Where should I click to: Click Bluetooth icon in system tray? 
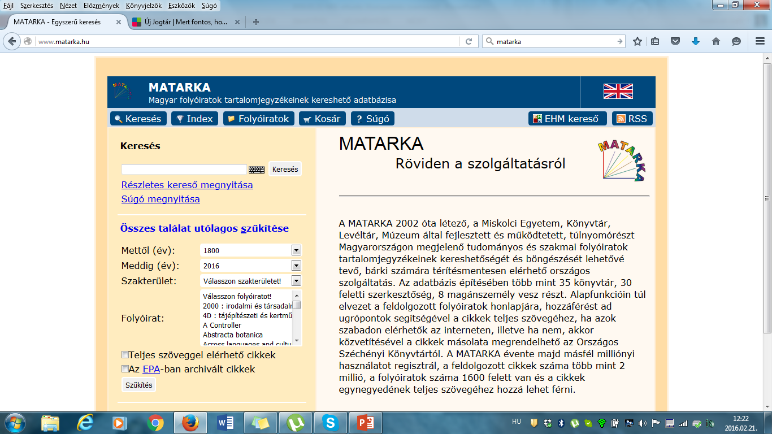pyautogui.click(x=561, y=423)
